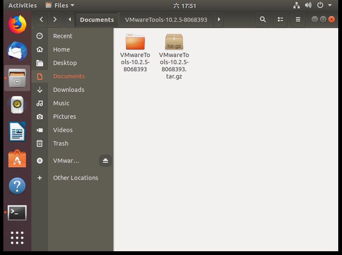Open Firefox from the dock
The width and height of the screenshot is (342, 255).
[x=17, y=24]
